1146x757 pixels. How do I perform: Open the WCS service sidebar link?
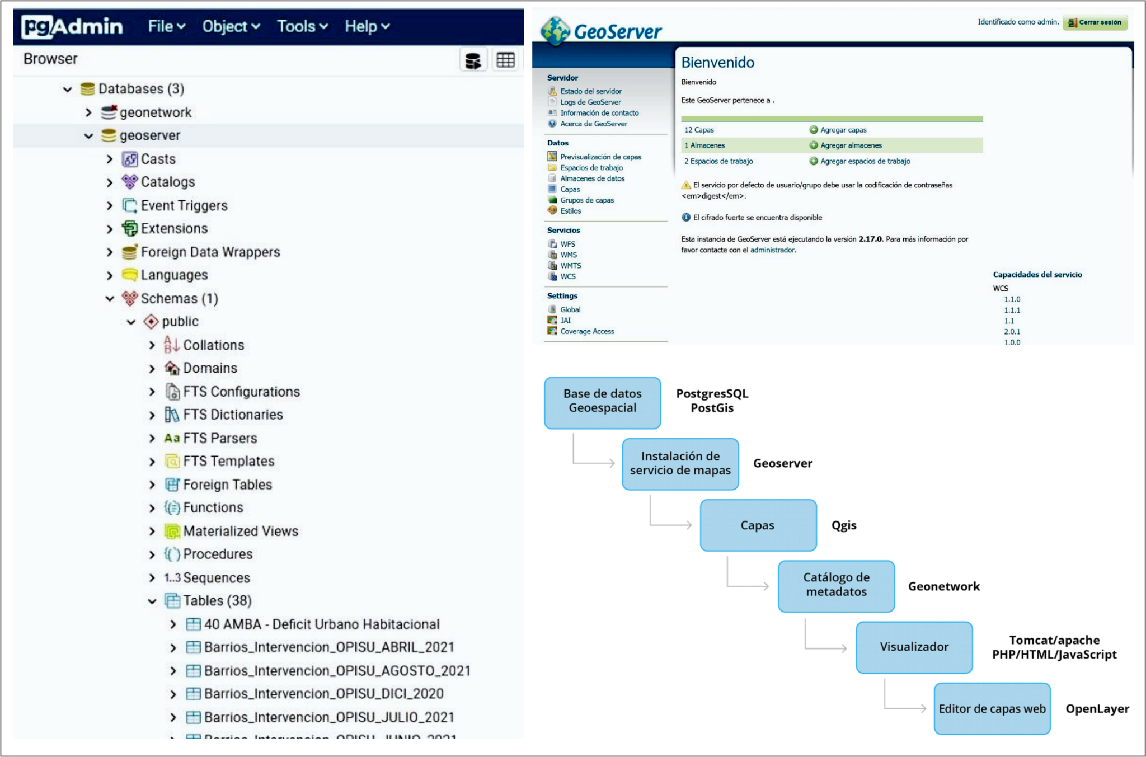tap(568, 276)
